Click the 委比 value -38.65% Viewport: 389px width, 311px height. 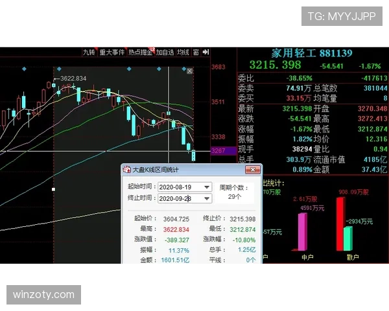[300, 78]
